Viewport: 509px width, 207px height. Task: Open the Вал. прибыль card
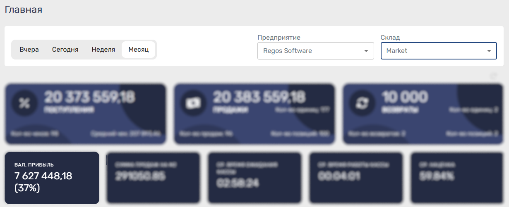[x=52, y=178]
